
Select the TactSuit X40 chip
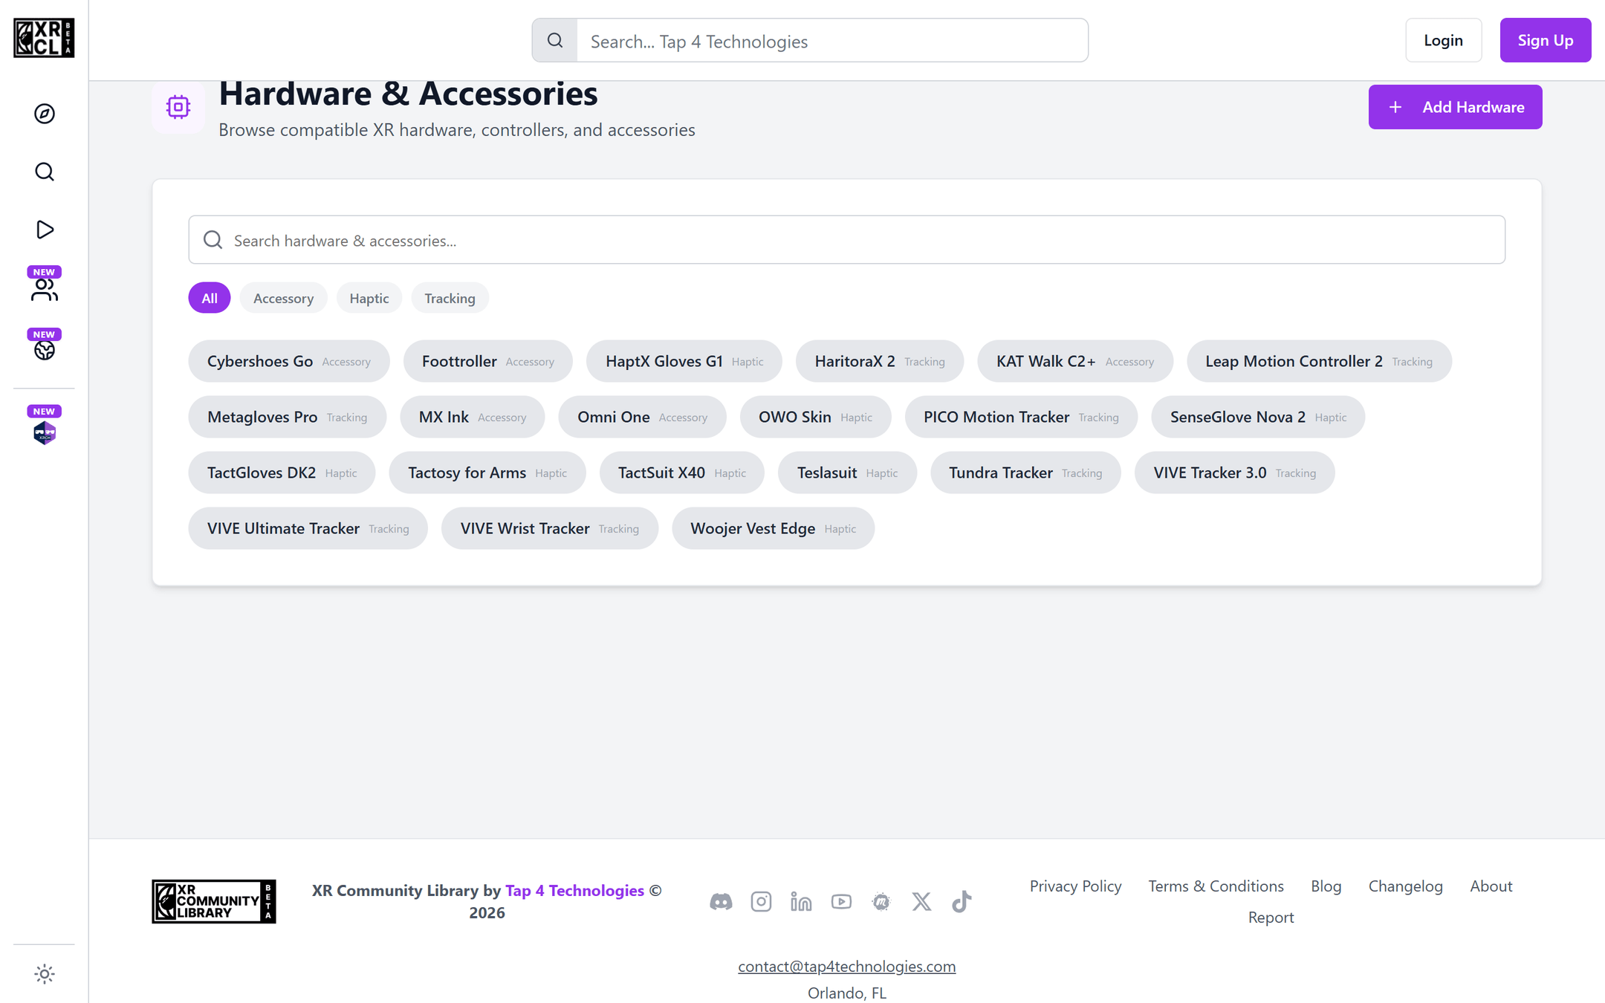click(682, 473)
